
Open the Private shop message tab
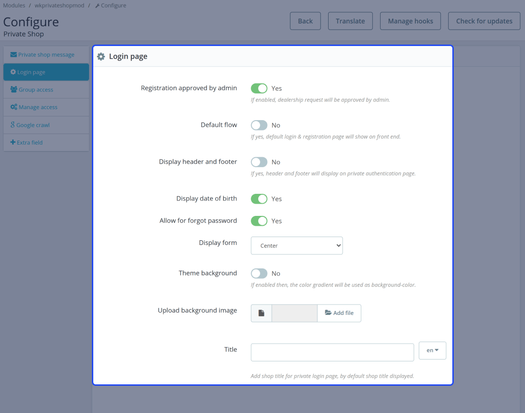(x=46, y=54)
